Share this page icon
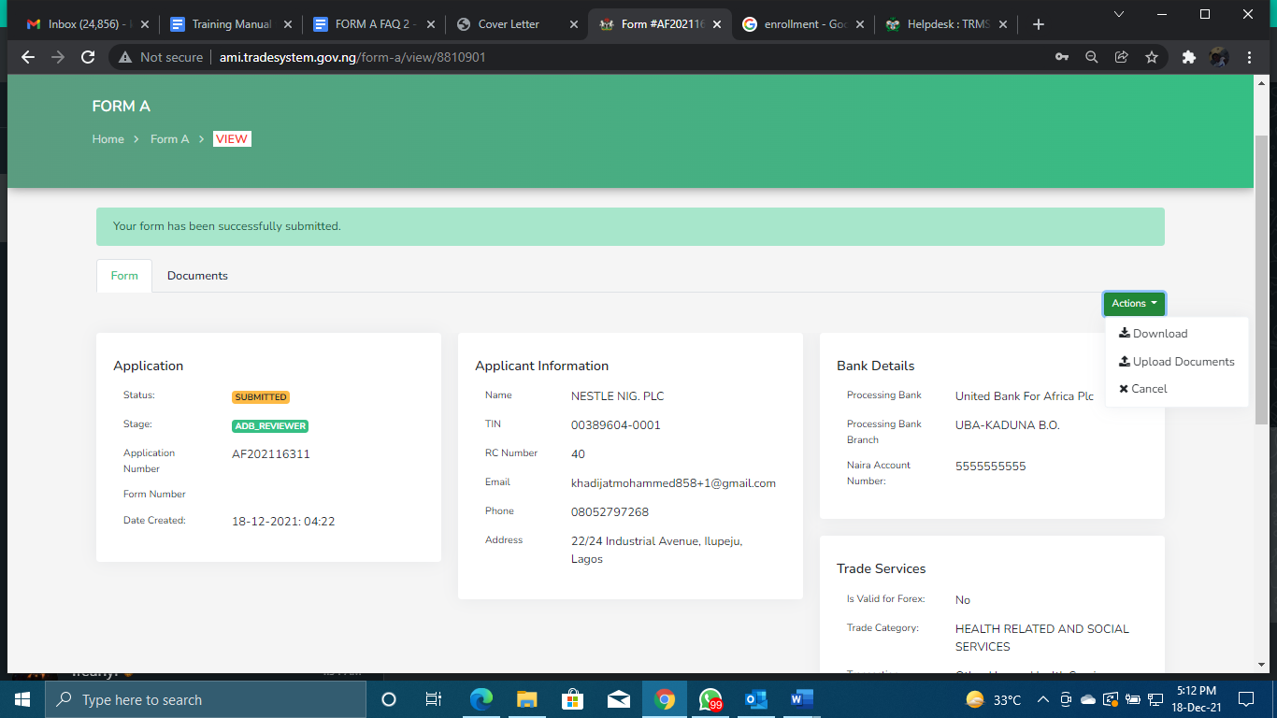This screenshot has width=1277, height=718. 1122,57
